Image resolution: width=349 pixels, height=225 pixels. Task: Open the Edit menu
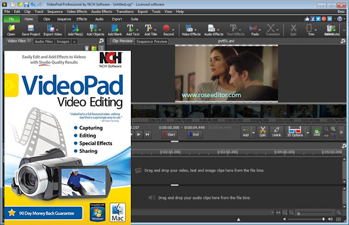[17, 11]
